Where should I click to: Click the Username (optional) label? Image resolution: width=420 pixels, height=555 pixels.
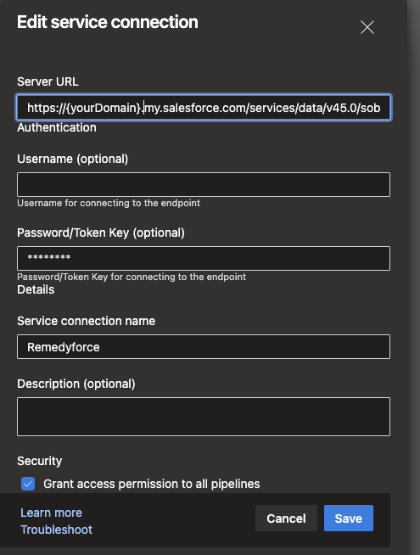[x=72, y=159]
